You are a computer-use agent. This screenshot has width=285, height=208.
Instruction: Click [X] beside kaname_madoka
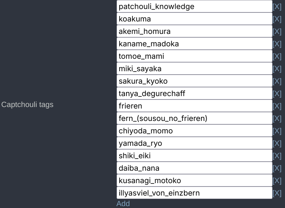(277, 44)
